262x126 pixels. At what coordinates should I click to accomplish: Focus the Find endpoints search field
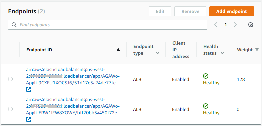[107, 25]
